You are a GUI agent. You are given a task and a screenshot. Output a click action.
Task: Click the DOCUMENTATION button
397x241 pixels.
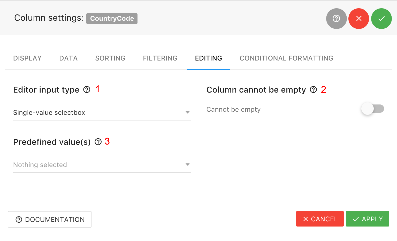pyautogui.click(x=50, y=219)
